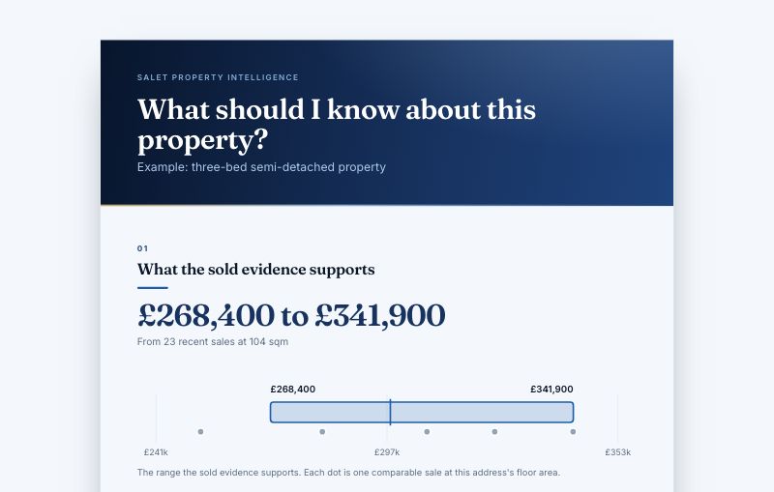The height and width of the screenshot is (492, 774).
Task: Select the headline 'What should I know about this property?'
Action: (x=337, y=124)
